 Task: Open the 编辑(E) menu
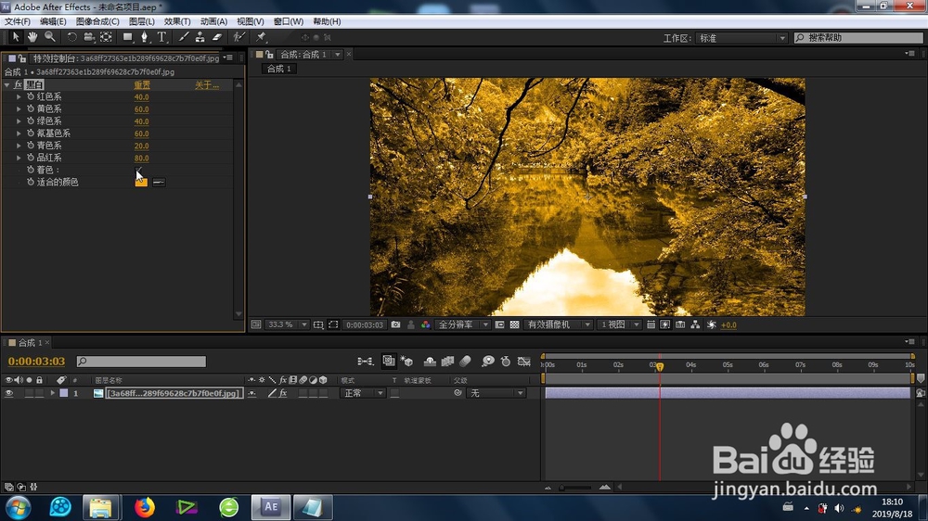pyautogui.click(x=53, y=21)
